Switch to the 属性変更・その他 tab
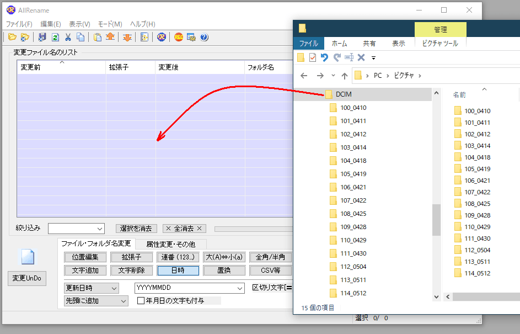Viewport: 520px width, 334px height. point(170,244)
